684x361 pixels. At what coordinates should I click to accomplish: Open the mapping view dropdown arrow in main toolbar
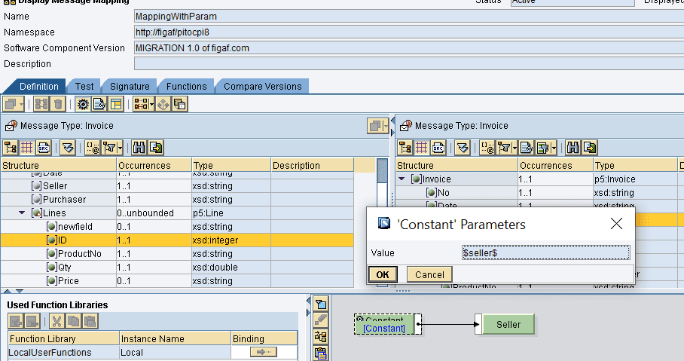pyautogui.click(x=152, y=104)
